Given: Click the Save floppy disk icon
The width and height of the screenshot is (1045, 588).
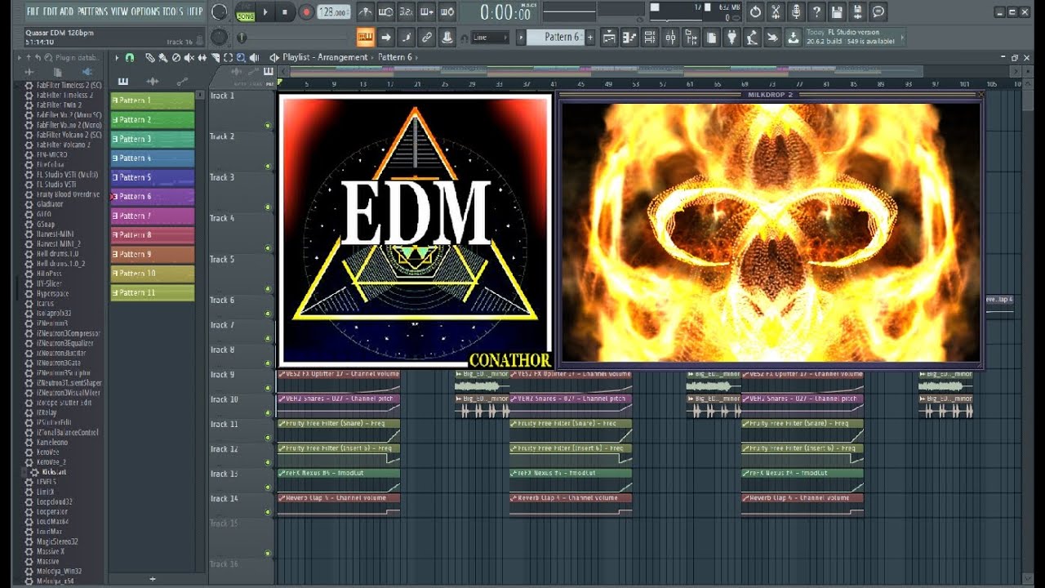Looking at the screenshot, I should point(837,12).
